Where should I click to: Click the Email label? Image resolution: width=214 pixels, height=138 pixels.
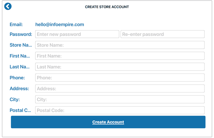pos(16,25)
